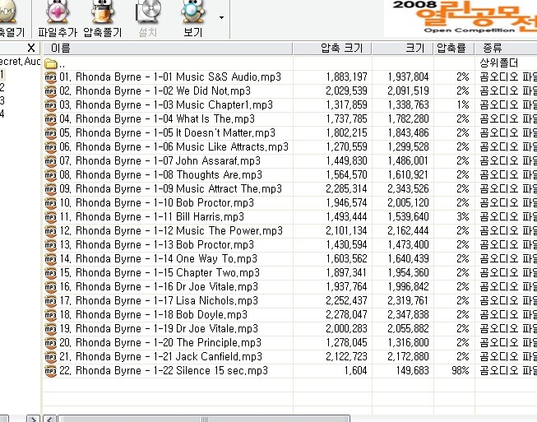Image resolution: width=537 pixels, height=422 pixels.
Task: Click mp3 icon of 09 Music Attract The
Action: pyautogui.click(x=51, y=189)
